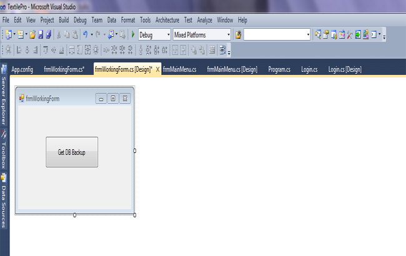Click the Align Lefts layout icon
The width and height of the screenshot is (406, 256).
[19, 50]
